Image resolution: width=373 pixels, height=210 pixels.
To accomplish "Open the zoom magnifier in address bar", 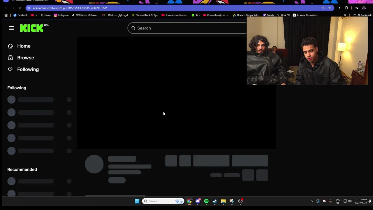I will [x=323, y=8].
